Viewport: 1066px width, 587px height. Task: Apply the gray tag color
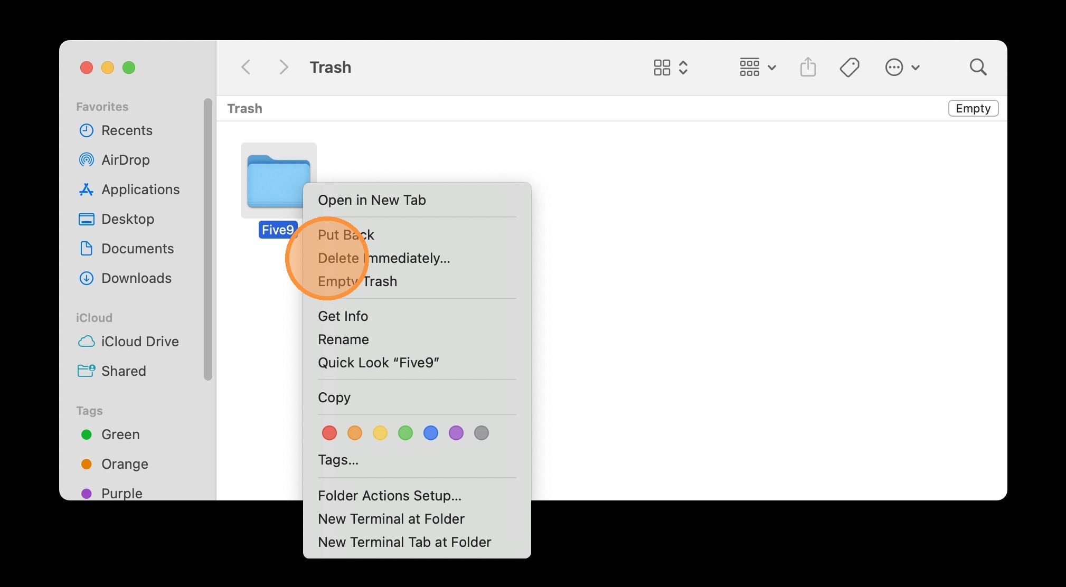point(482,433)
